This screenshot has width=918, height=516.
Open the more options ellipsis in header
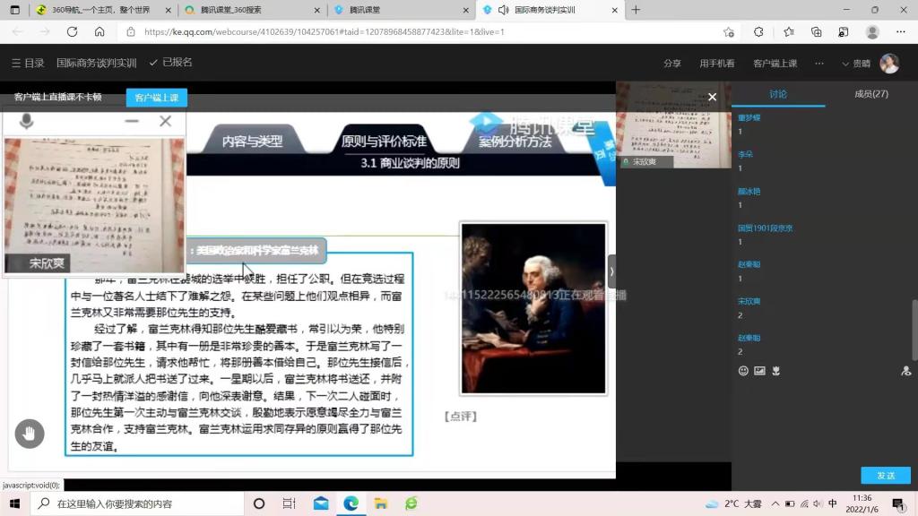(x=818, y=64)
